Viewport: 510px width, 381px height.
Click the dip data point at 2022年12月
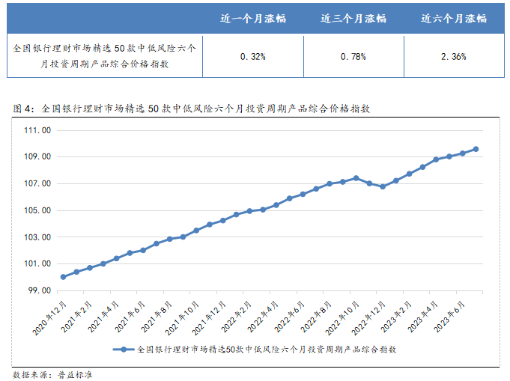pyautogui.click(x=383, y=186)
